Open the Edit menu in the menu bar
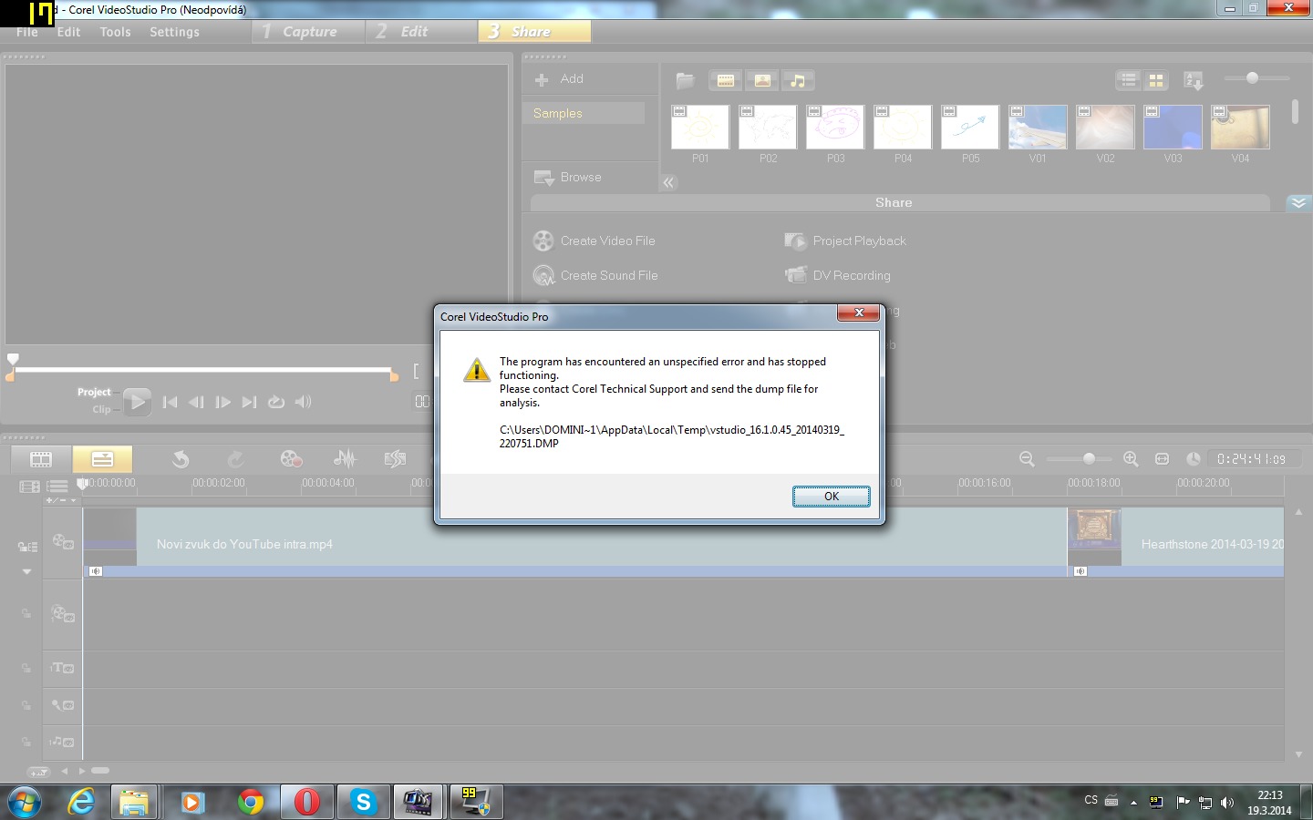 tap(68, 32)
